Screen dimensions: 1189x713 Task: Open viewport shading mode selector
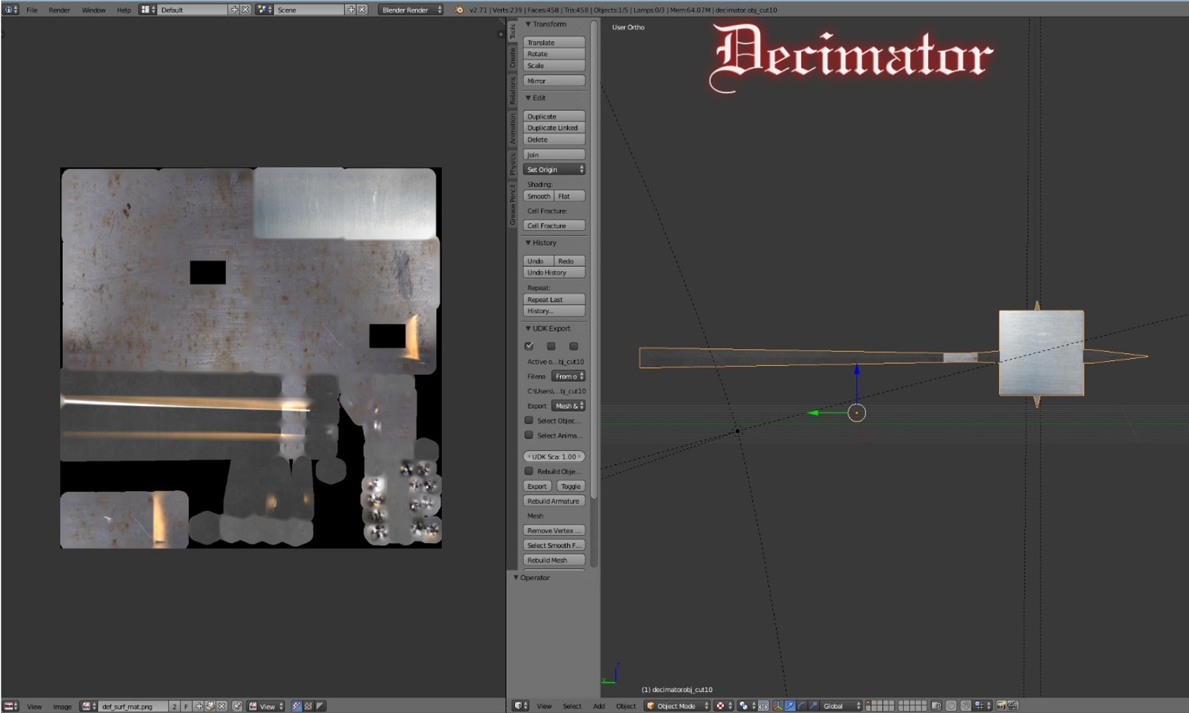coord(725,706)
